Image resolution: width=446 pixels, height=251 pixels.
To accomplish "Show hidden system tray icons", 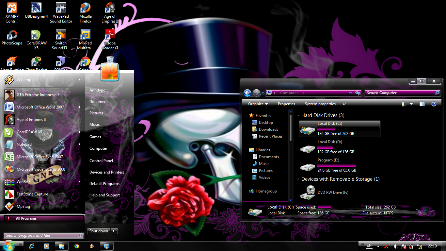I will tap(378, 246).
